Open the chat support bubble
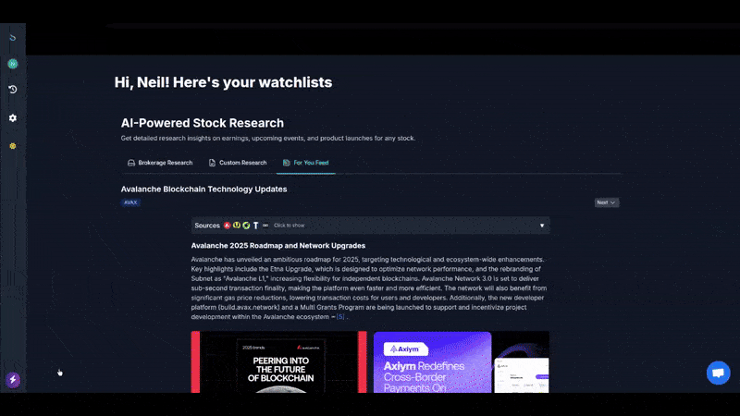The image size is (740, 416). point(719,373)
